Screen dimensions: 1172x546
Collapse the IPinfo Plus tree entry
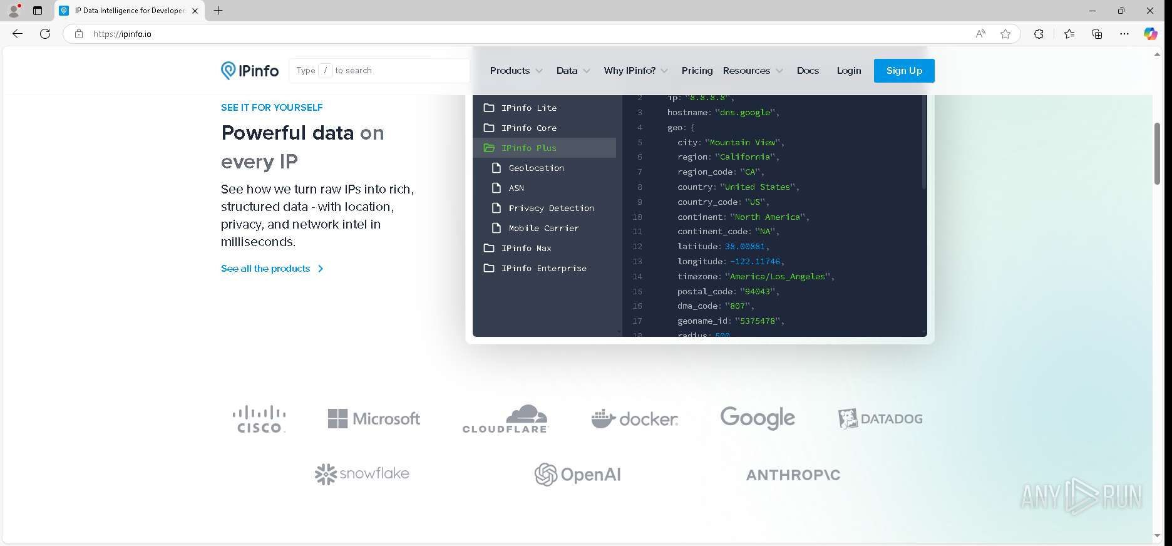pyautogui.click(x=544, y=148)
